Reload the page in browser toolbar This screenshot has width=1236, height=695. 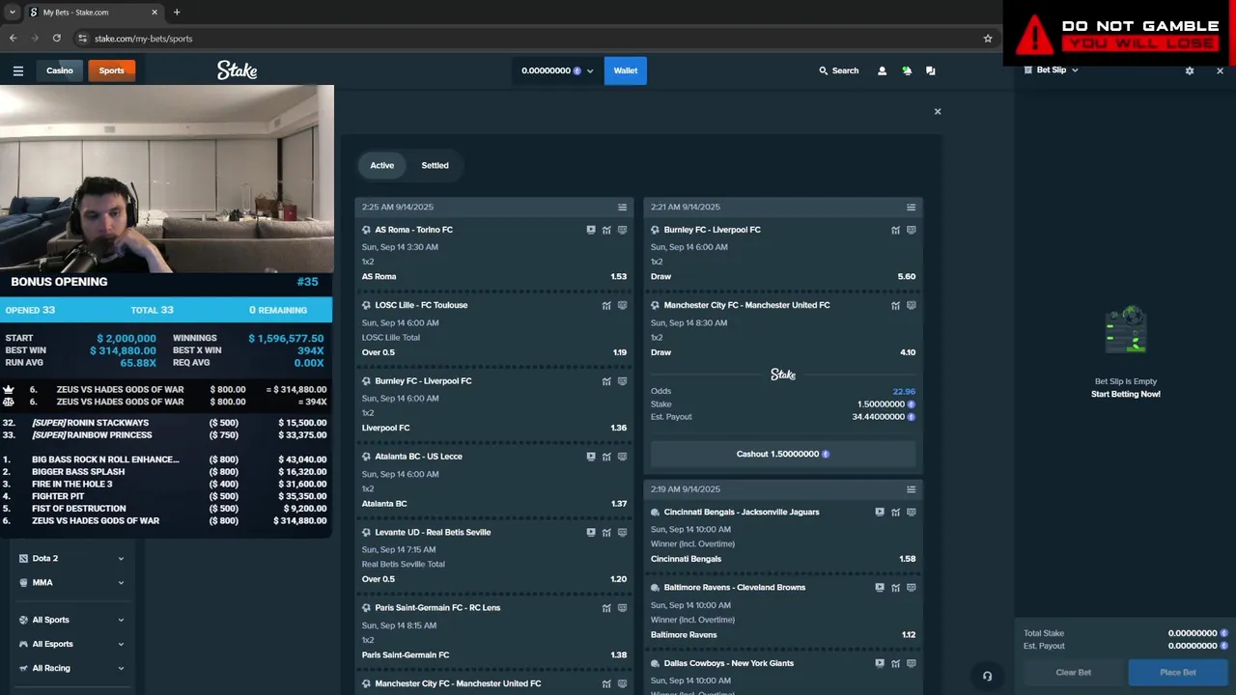(x=56, y=39)
